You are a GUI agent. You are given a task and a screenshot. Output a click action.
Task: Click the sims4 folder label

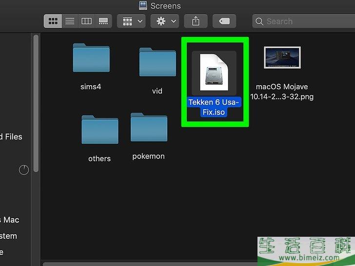pos(91,87)
